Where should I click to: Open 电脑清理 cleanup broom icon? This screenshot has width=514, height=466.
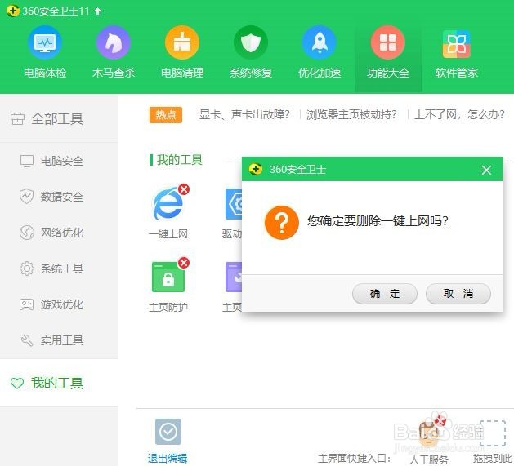pos(182,42)
